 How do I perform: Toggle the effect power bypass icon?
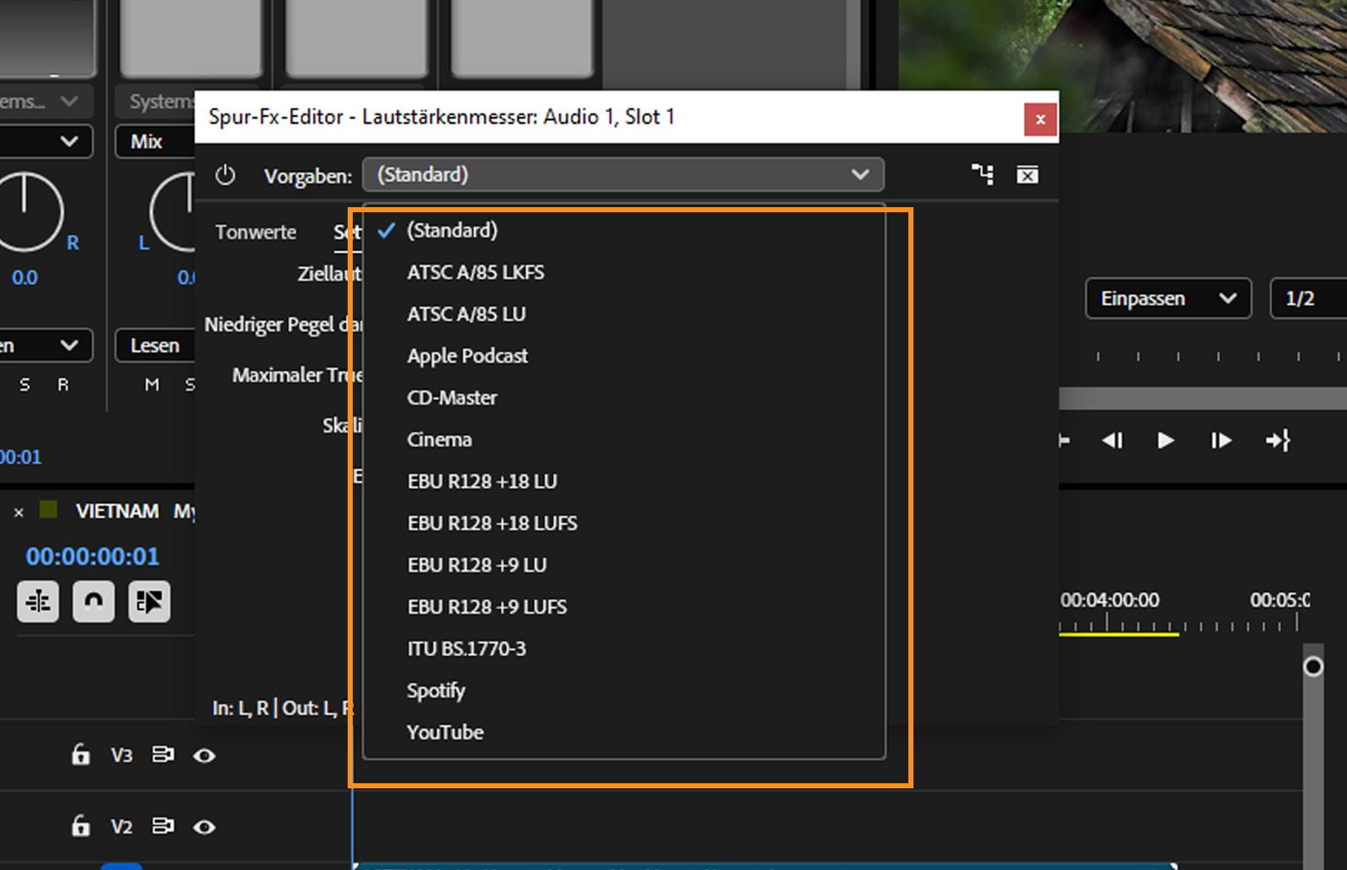[225, 175]
